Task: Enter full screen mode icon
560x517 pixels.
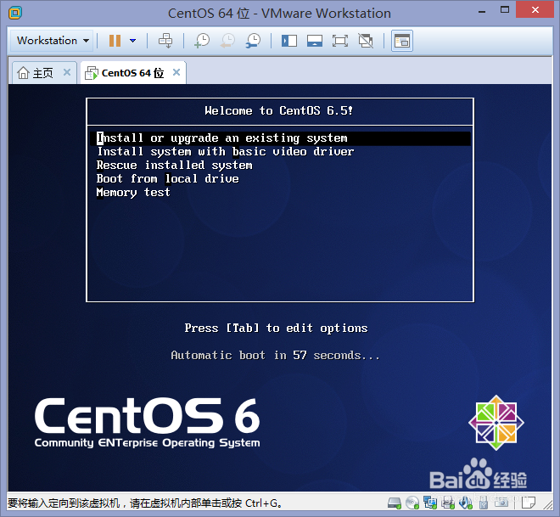Action: (x=340, y=41)
